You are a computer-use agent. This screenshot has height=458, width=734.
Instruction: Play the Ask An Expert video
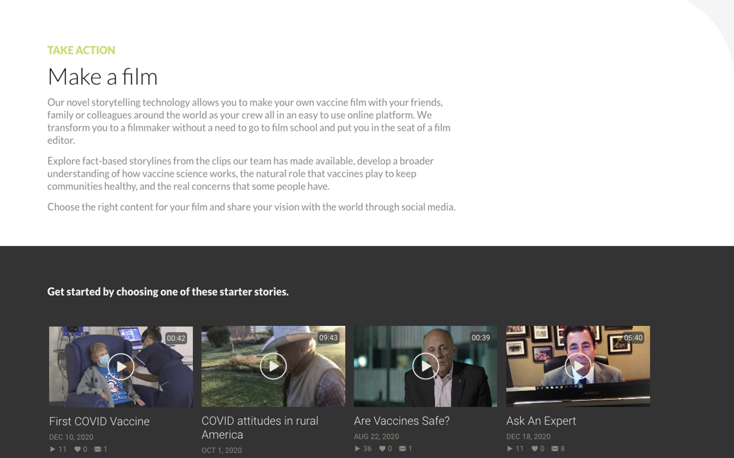[578, 366]
